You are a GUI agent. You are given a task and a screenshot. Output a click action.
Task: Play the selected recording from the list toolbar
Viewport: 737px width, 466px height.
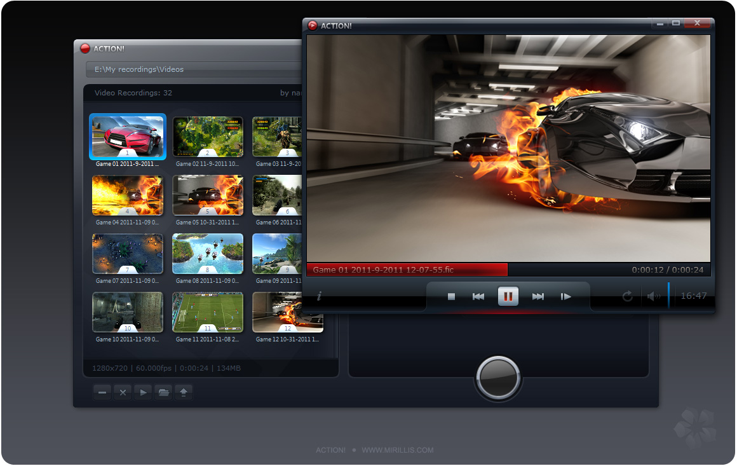coord(143,392)
